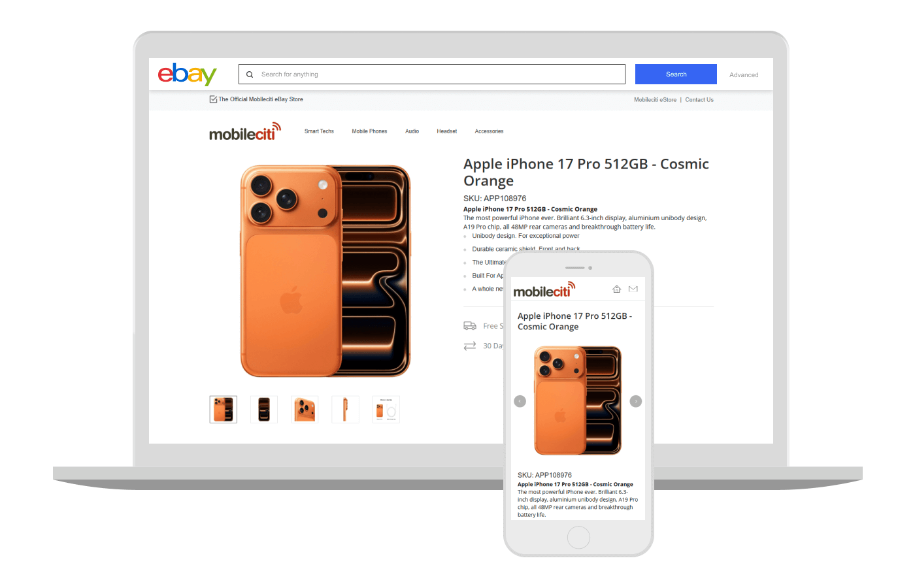
Task: Open the Advanced search link
Action: tap(744, 74)
